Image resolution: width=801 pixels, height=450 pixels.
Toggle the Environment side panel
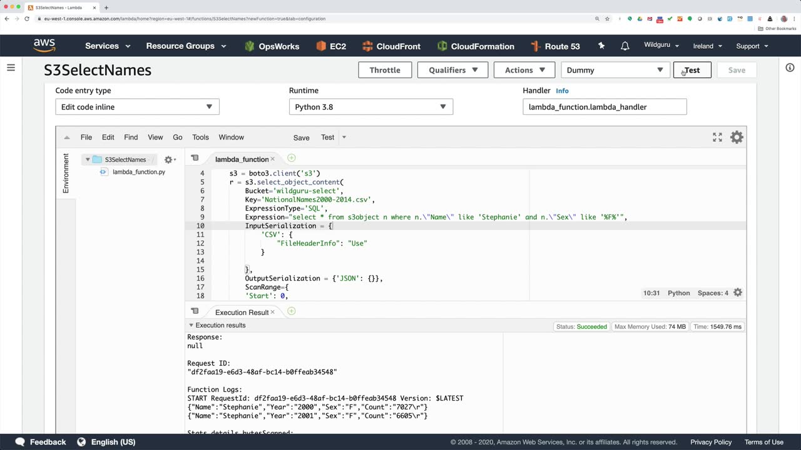coord(66,173)
